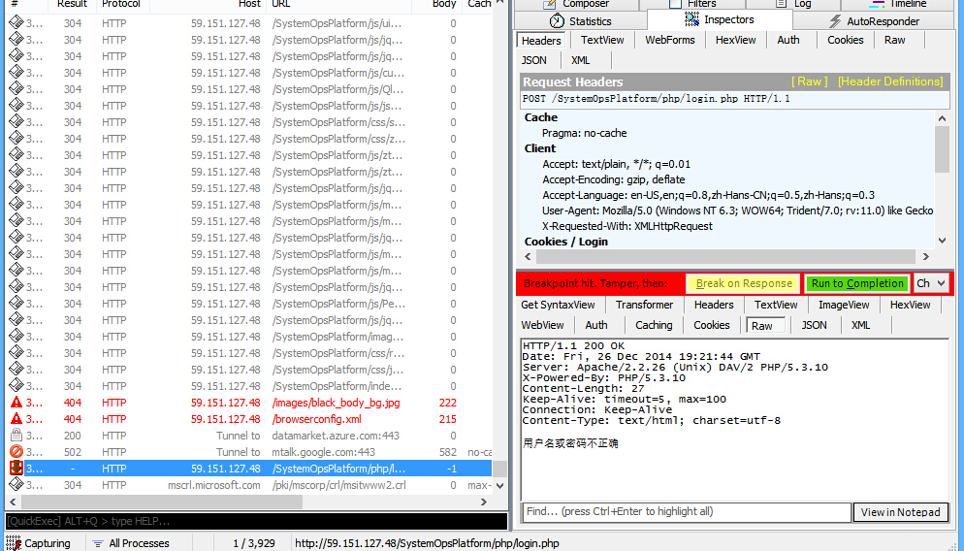Sort sessions by Result column header
Screen dimensions: 964x551
(72, 5)
